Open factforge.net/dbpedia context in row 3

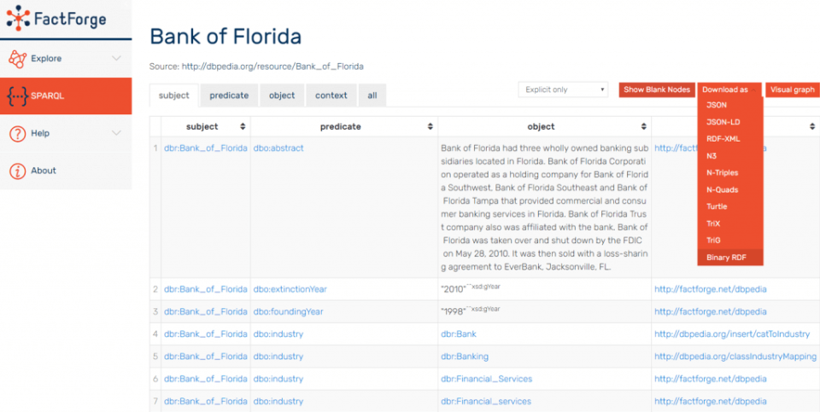[x=710, y=311]
